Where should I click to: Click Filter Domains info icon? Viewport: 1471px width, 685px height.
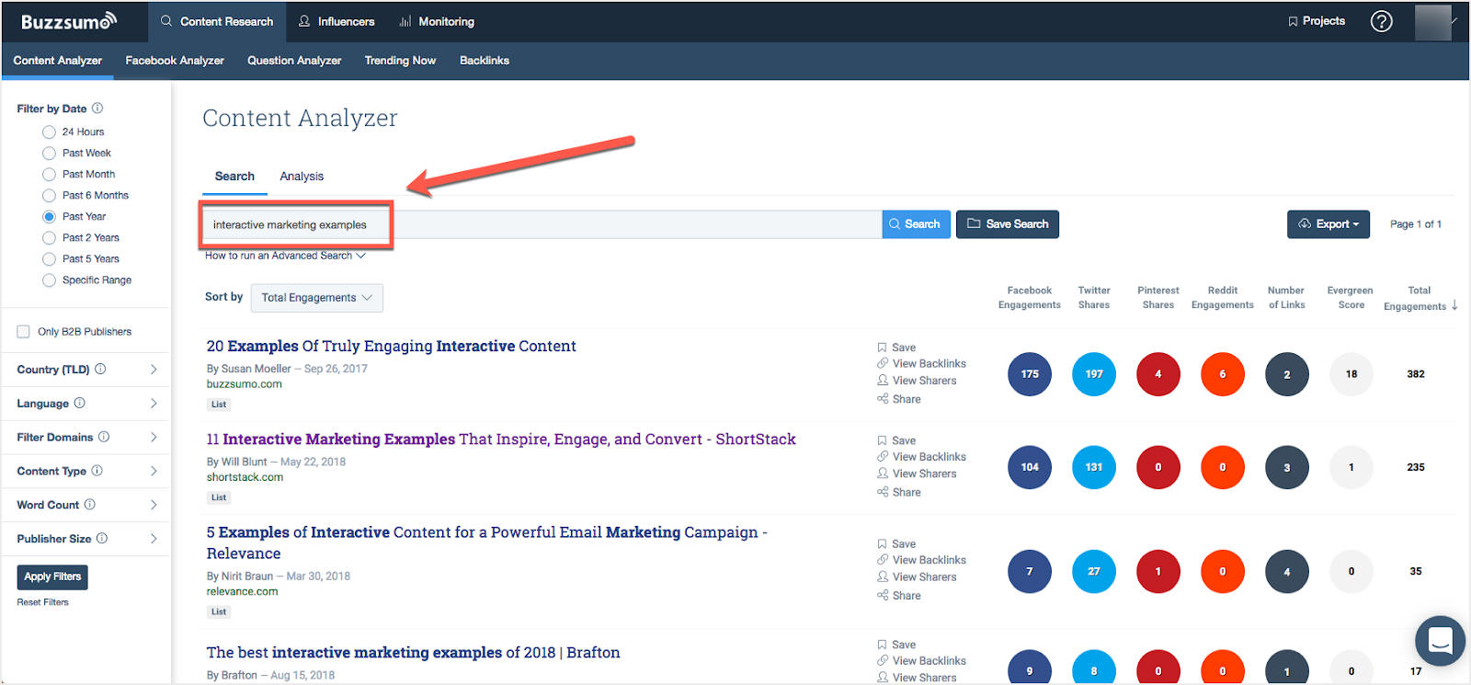tap(104, 438)
